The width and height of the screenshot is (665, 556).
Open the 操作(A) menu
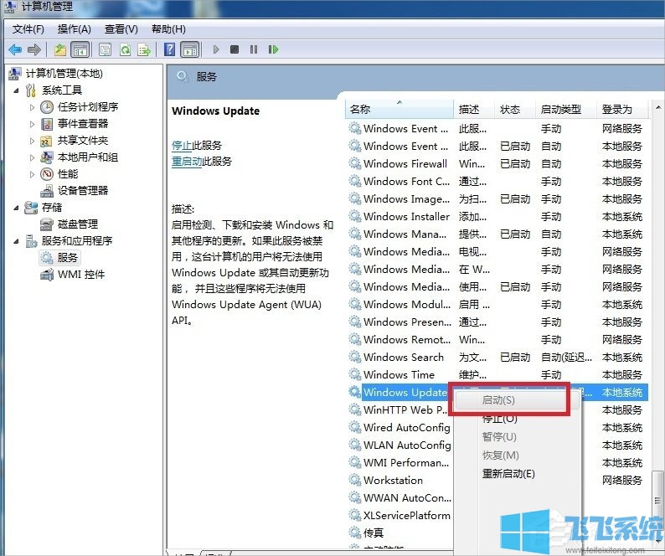coord(75,29)
